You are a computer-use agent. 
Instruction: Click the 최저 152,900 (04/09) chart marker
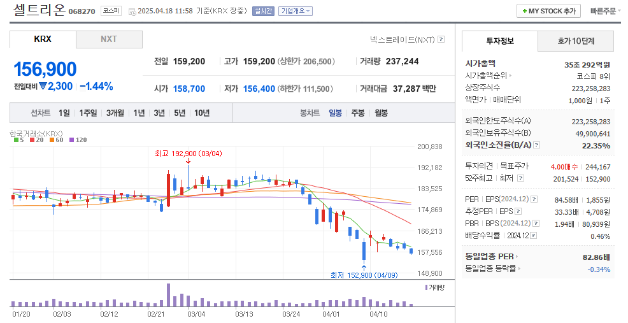(x=364, y=275)
